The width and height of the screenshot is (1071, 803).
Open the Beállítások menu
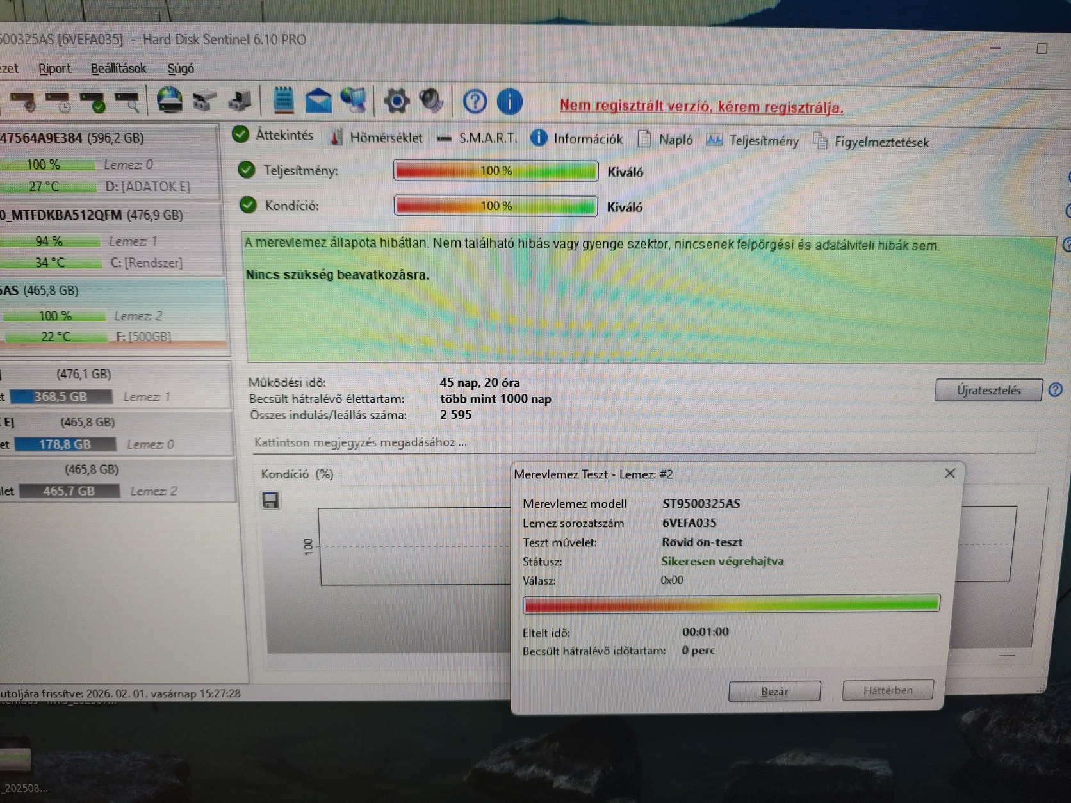(x=119, y=68)
